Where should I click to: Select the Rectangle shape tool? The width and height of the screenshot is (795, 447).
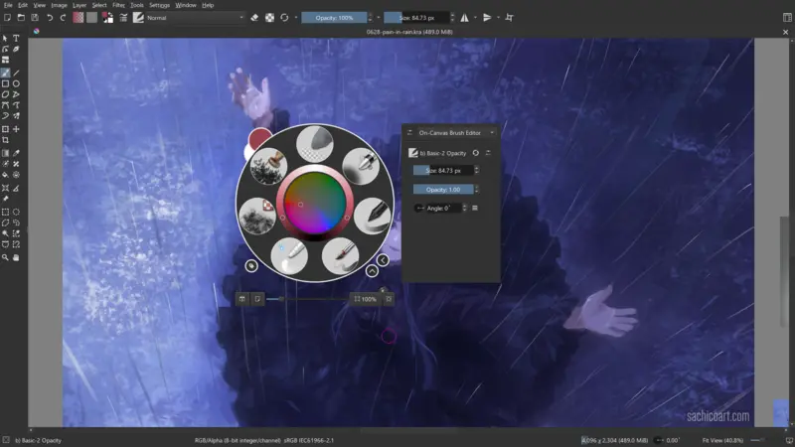click(x=6, y=83)
